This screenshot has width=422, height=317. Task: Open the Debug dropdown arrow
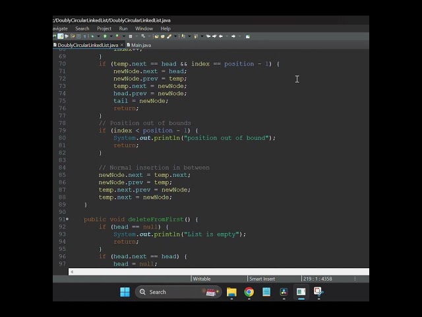[x=98, y=36]
